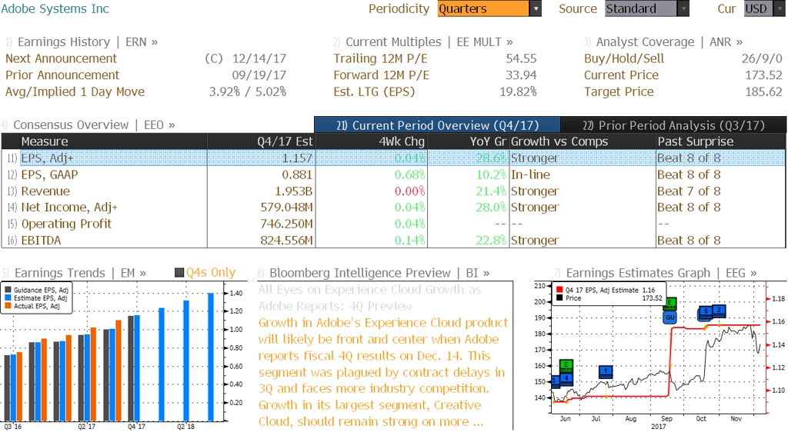Click Current Price value 173.52
The height and width of the screenshot is (432, 788).
(x=764, y=75)
